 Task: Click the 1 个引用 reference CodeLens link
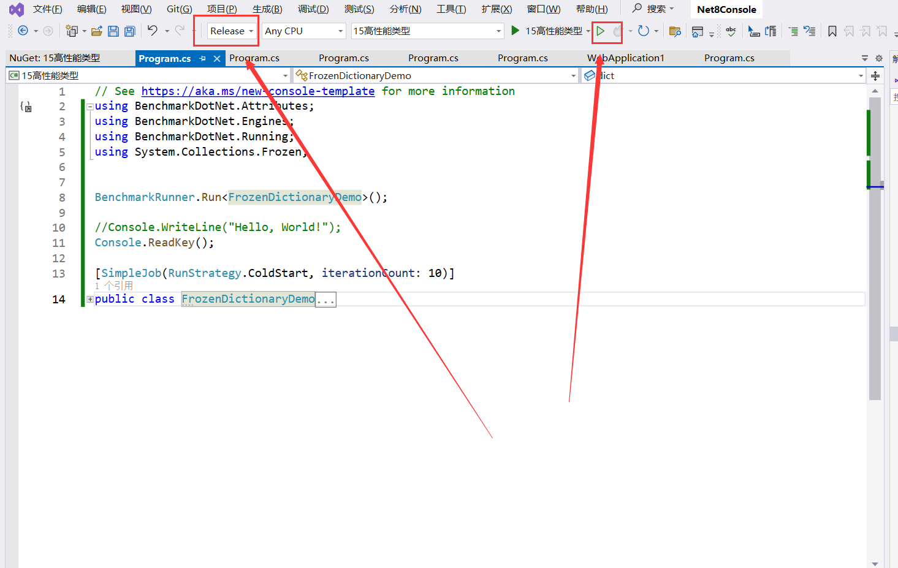point(114,286)
